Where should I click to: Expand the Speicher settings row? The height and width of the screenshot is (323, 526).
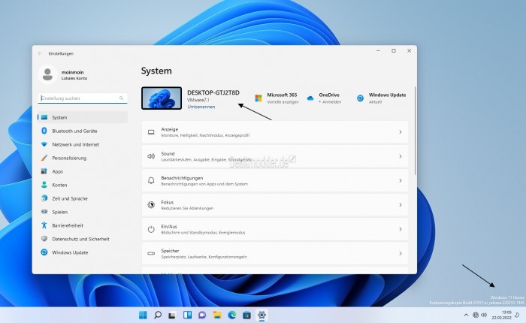(400, 253)
